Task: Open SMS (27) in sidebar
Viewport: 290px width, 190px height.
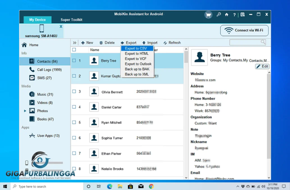Action: pyautogui.click(x=40, y=78)
